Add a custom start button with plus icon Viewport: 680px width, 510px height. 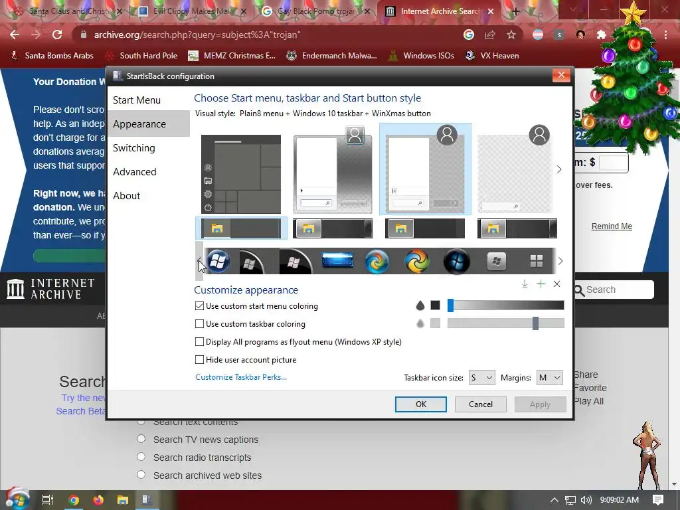click(x=541, y=284)
